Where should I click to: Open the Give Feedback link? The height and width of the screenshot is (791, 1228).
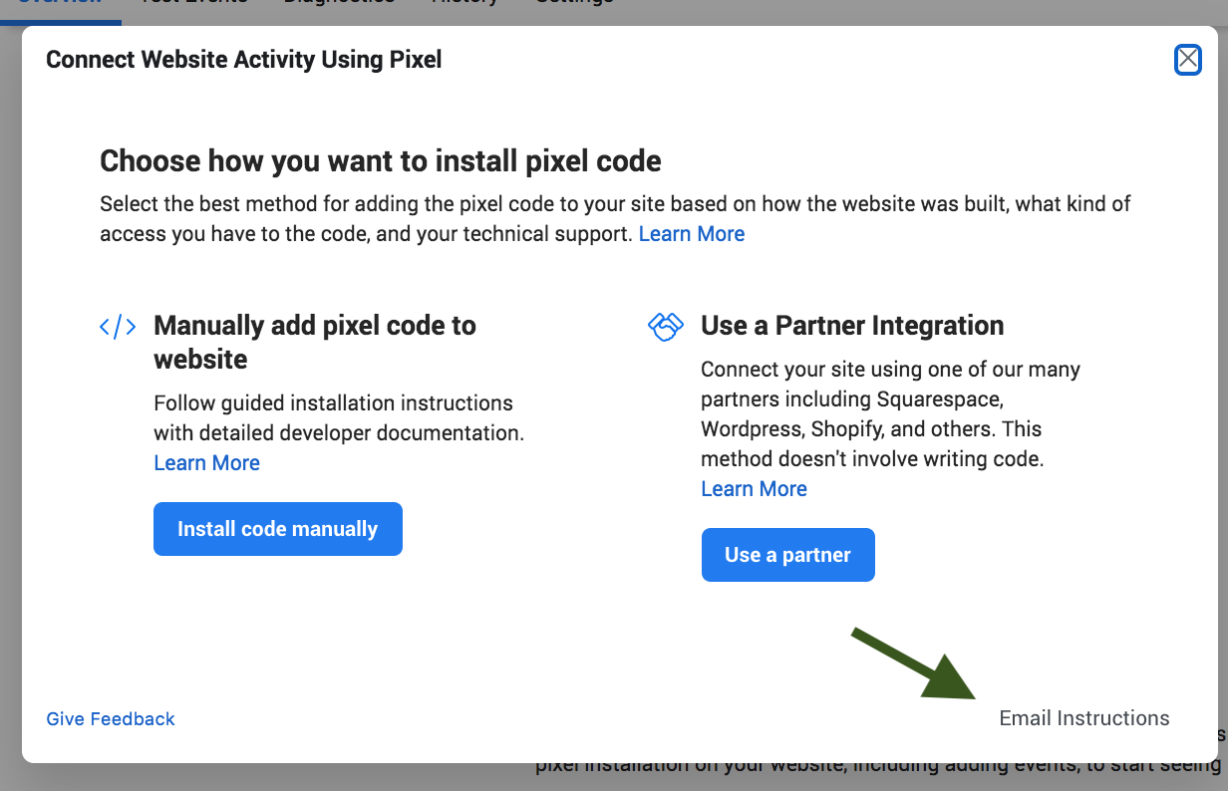[111, 718]
